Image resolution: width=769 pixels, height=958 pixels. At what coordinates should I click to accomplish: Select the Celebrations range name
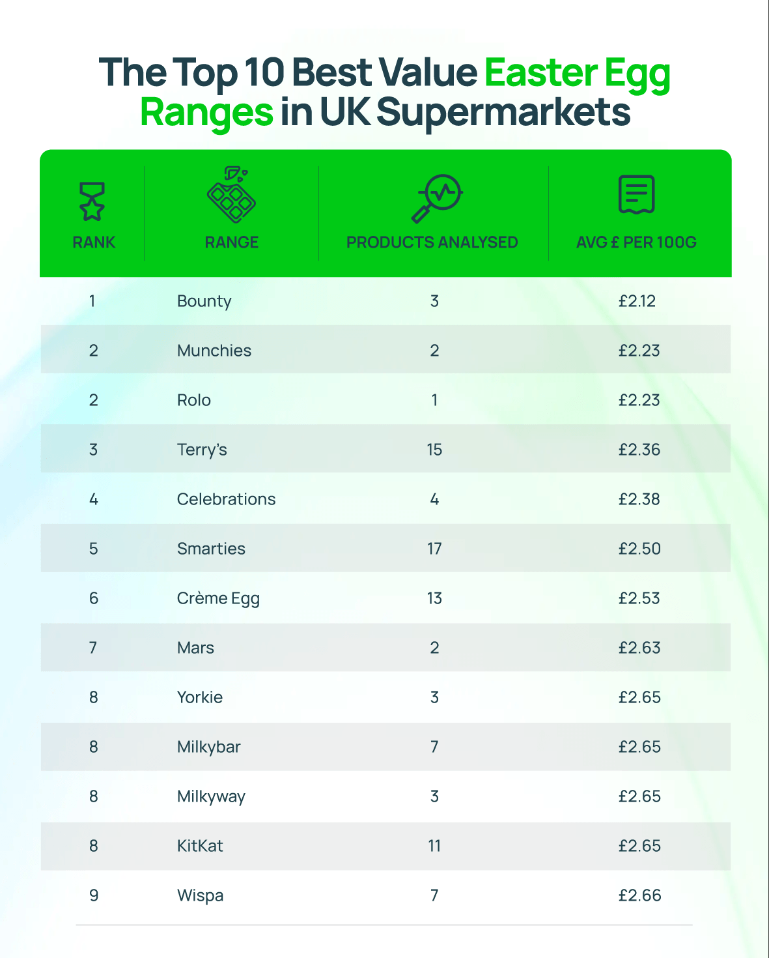(x=227, y=499)
